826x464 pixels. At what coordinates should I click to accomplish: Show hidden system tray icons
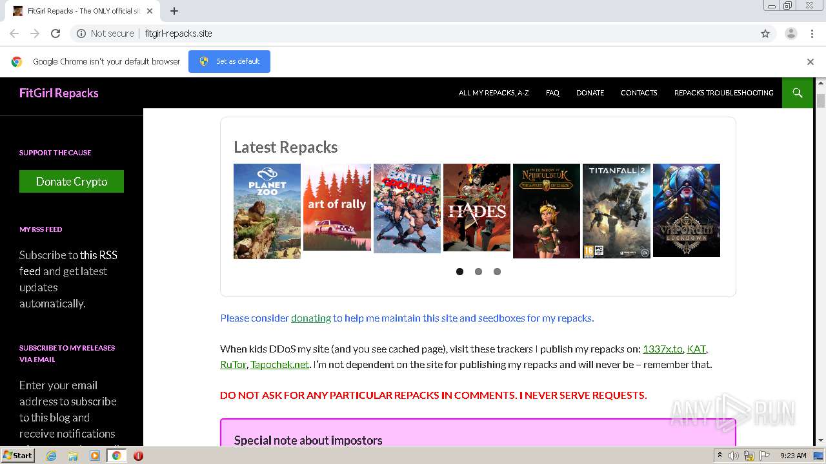(x=720, y=456)
